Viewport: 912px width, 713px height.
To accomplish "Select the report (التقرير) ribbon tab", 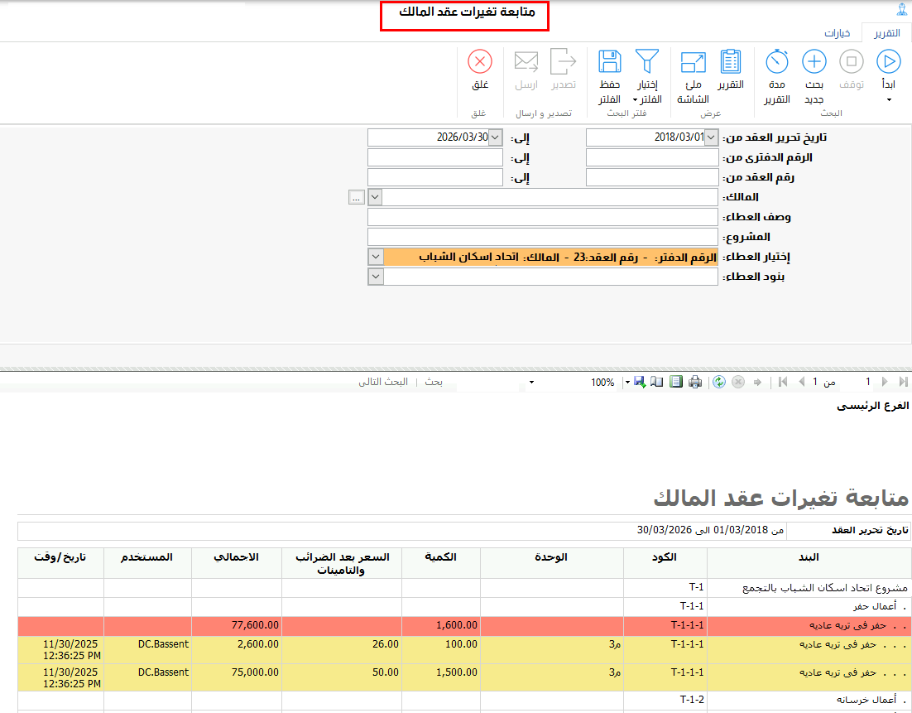I will tap(887, 34).
